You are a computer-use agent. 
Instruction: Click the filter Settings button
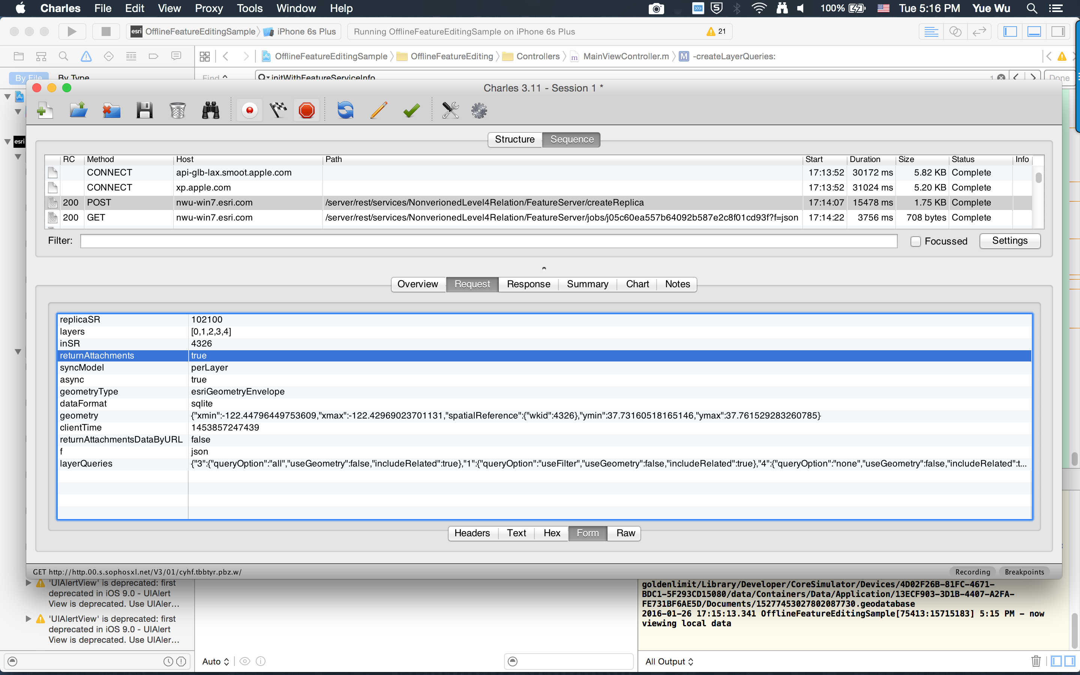click(x=1009, y=241)
